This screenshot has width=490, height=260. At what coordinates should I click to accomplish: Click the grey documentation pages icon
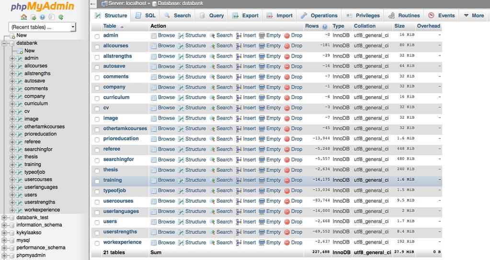pos(52,17)
